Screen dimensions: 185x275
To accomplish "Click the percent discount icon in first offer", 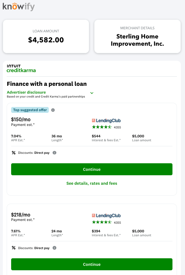I will [x=14, y=153].
